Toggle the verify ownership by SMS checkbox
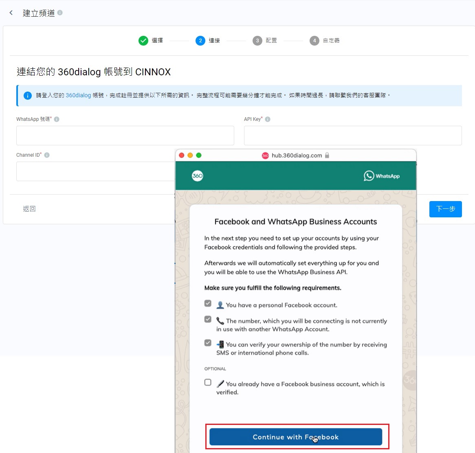The height and width of the screenshot is (453, 475). [x=208, y=343]
